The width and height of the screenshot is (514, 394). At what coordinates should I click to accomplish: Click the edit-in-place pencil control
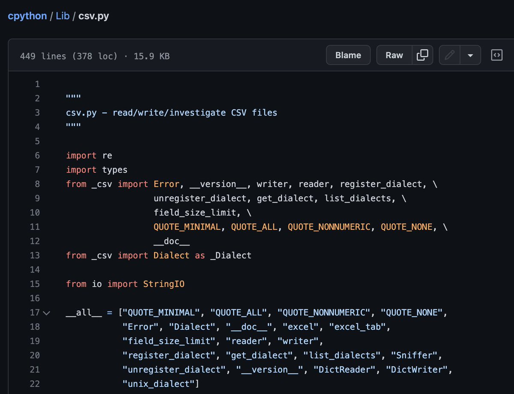pyautogui.click(x=449, y=55)
